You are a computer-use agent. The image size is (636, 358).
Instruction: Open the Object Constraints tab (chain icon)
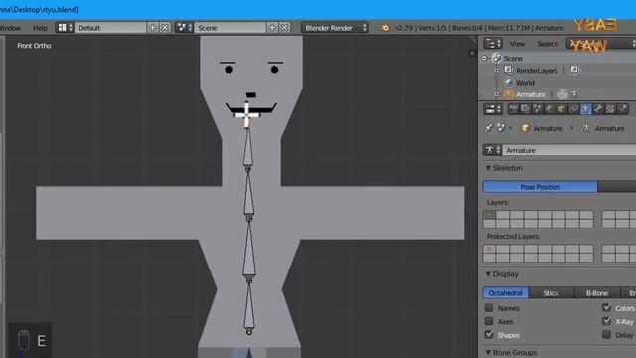pyautogui.click(x=573, y=109)
